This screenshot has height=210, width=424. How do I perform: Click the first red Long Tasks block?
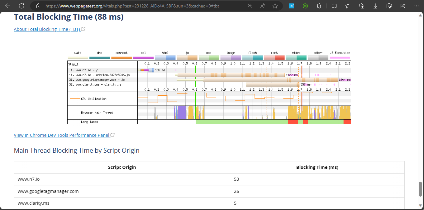click(293, 122)
